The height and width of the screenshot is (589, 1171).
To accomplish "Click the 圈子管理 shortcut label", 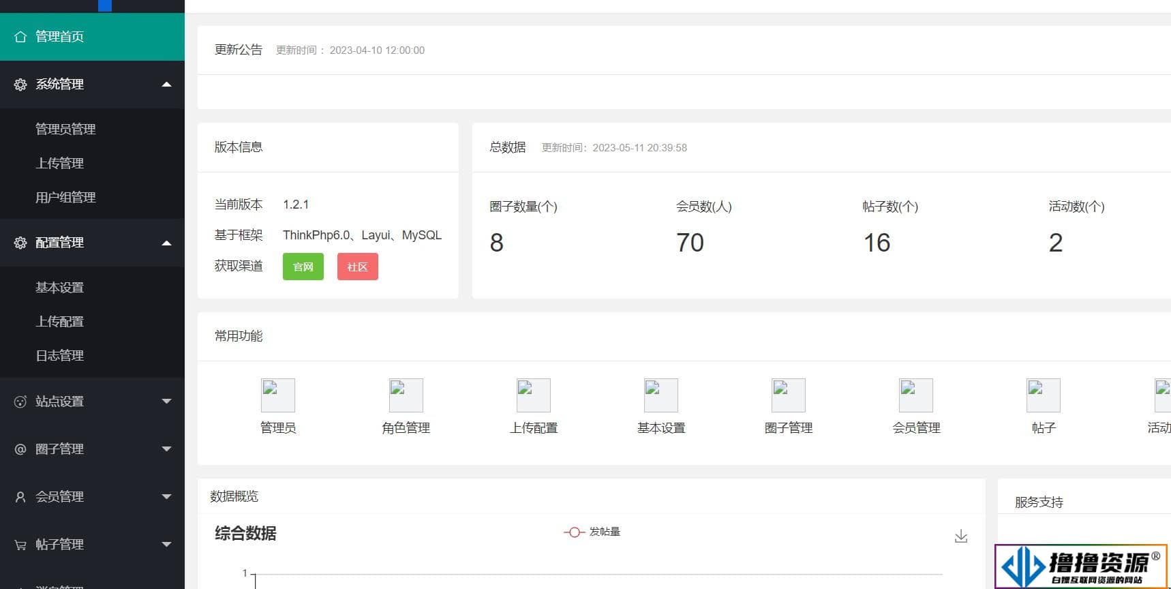I will click(789, 428).
